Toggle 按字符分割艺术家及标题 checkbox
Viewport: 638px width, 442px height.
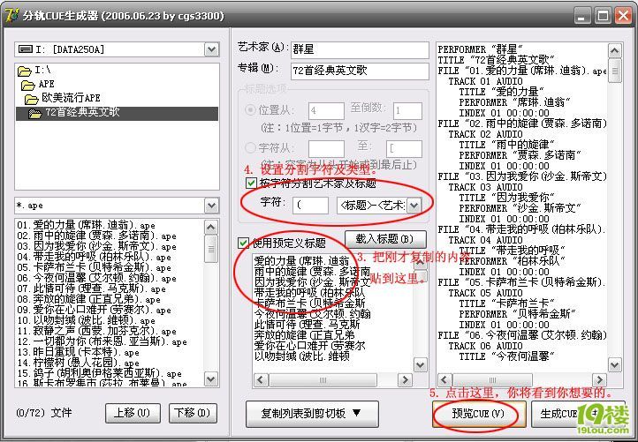click(x=251, y=183)
